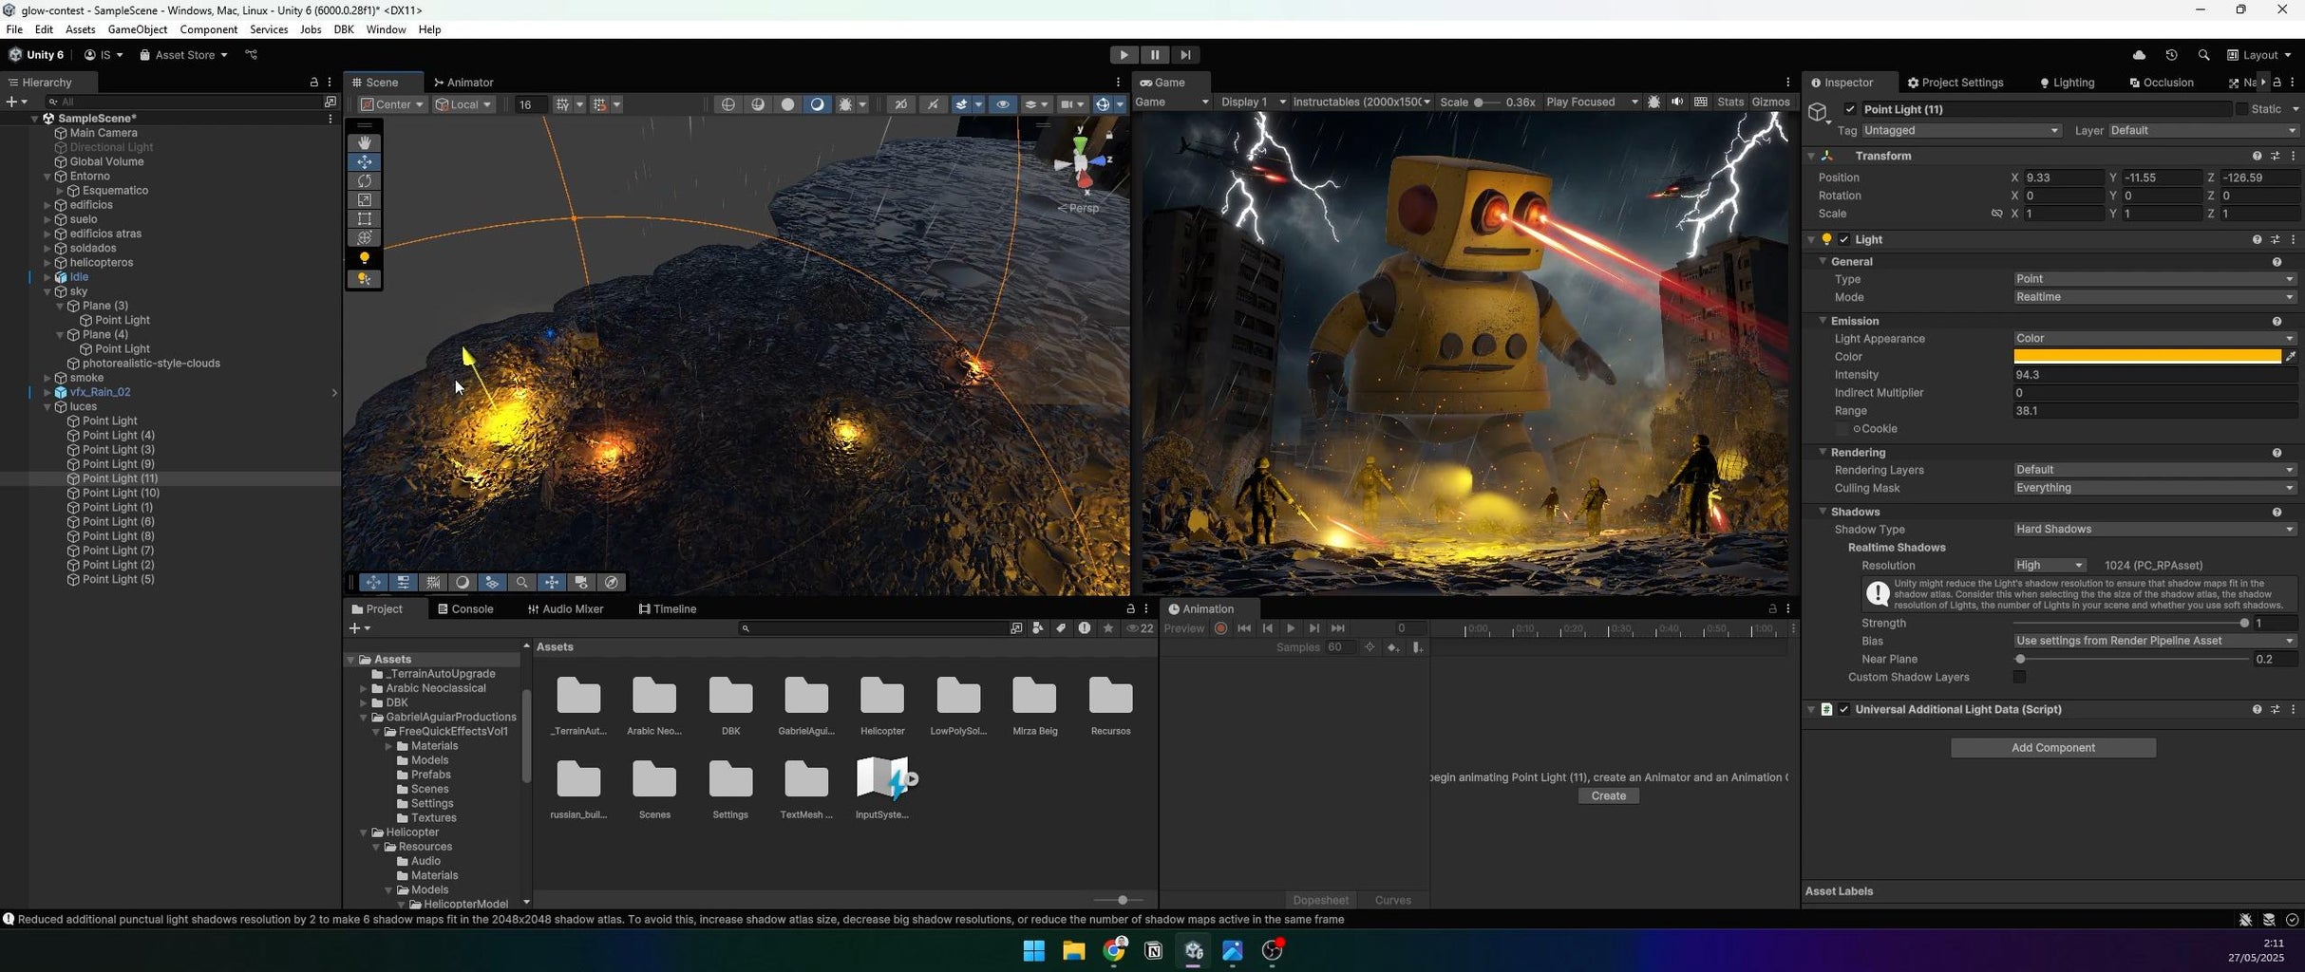2305x972 pixels.
Task: Open Transform component preset icon
Action: [x=2276, y=156]
